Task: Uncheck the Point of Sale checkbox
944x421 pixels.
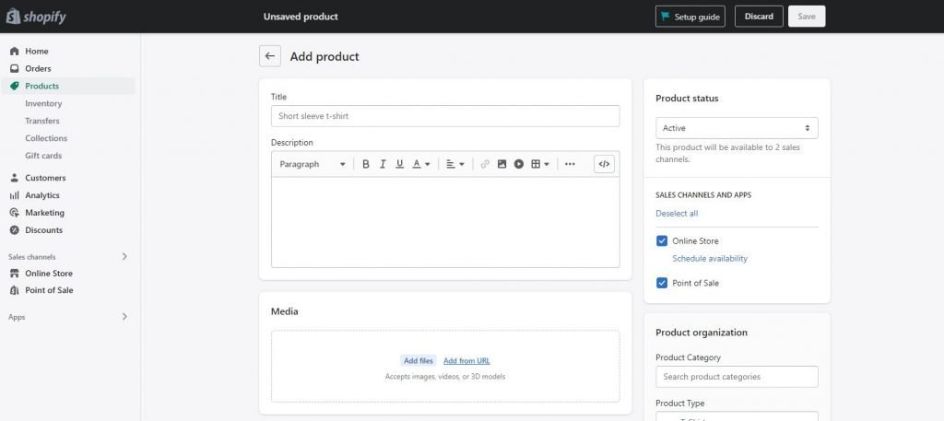Action: coord(662,283)
